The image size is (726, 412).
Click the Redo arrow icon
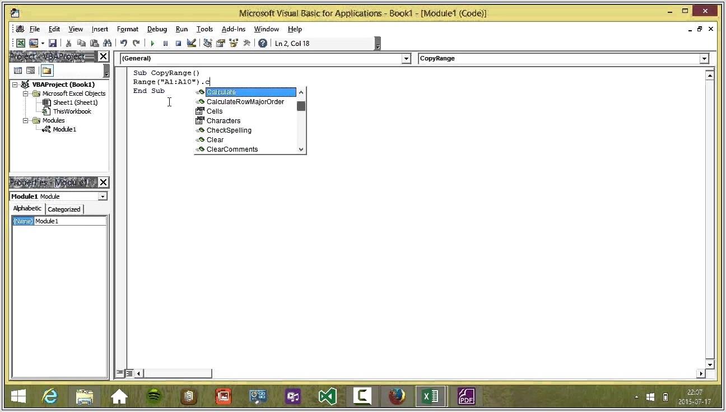136,43
